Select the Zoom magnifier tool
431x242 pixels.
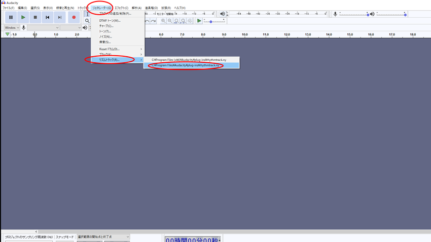tap(87, 21)
